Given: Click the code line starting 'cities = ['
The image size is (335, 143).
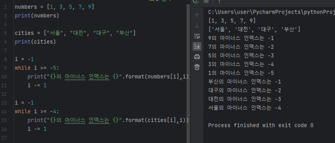Looking at the screenshot, I should tap(75, 33).
